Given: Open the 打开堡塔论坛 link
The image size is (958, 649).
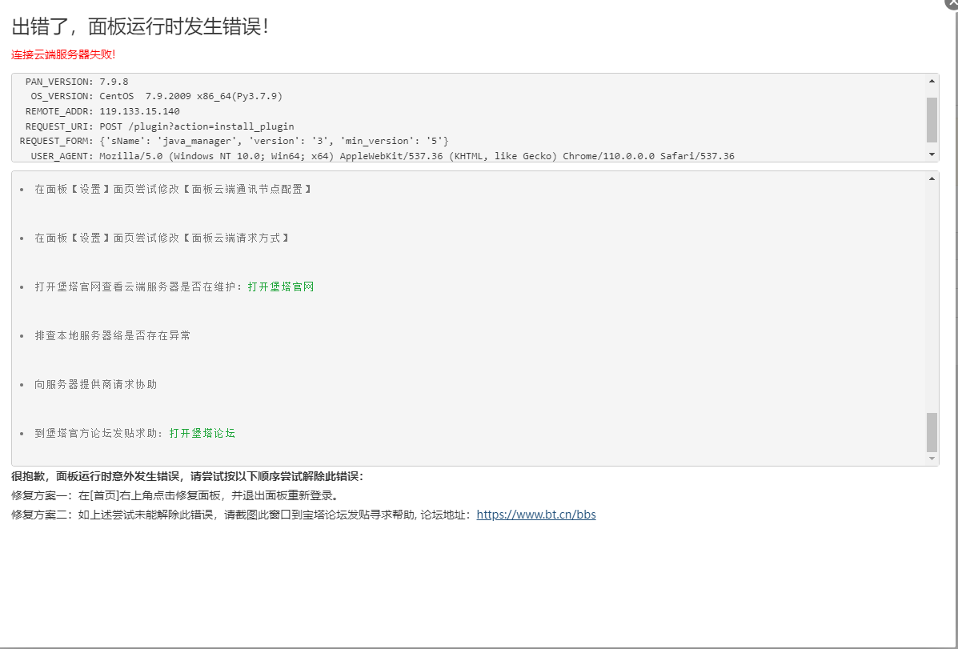Looking at the screenshot, I should [x=202, y=433].
